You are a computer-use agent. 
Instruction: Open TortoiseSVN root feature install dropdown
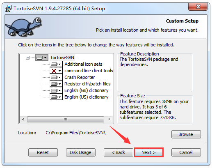42,58
